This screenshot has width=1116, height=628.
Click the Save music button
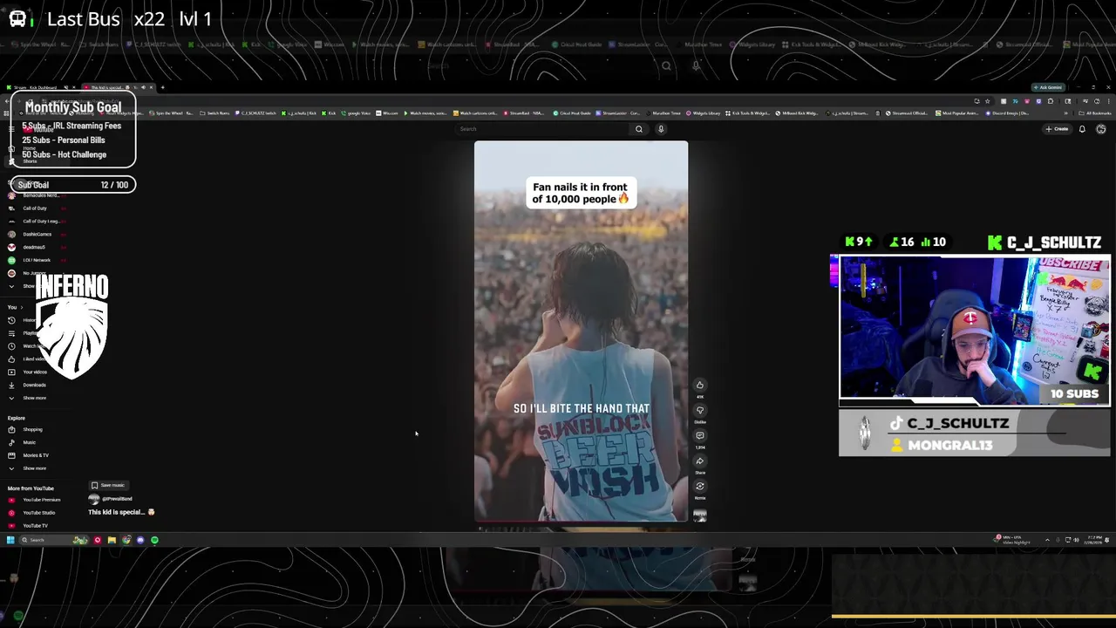[x=108, y=486]
